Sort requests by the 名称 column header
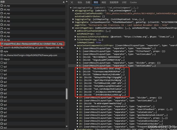 point(32,2)
